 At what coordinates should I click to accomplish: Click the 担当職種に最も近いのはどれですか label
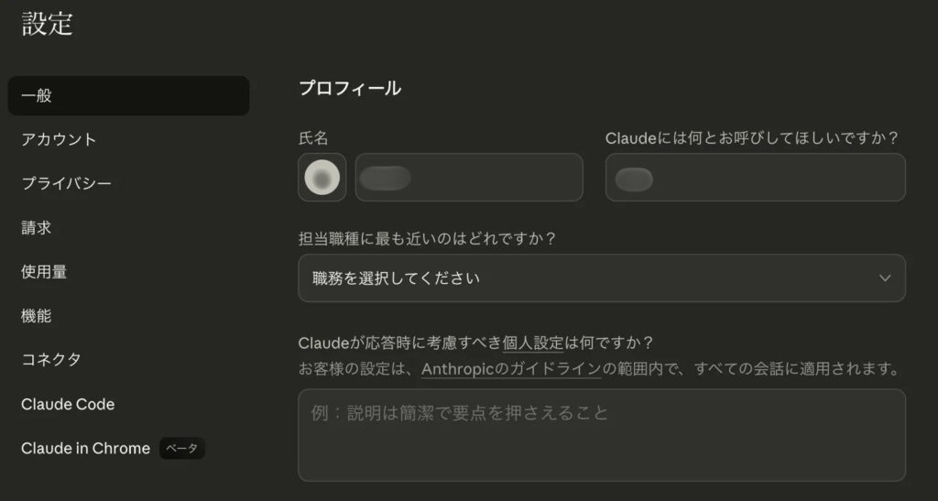pyautogui.click(x=428, y=238)
